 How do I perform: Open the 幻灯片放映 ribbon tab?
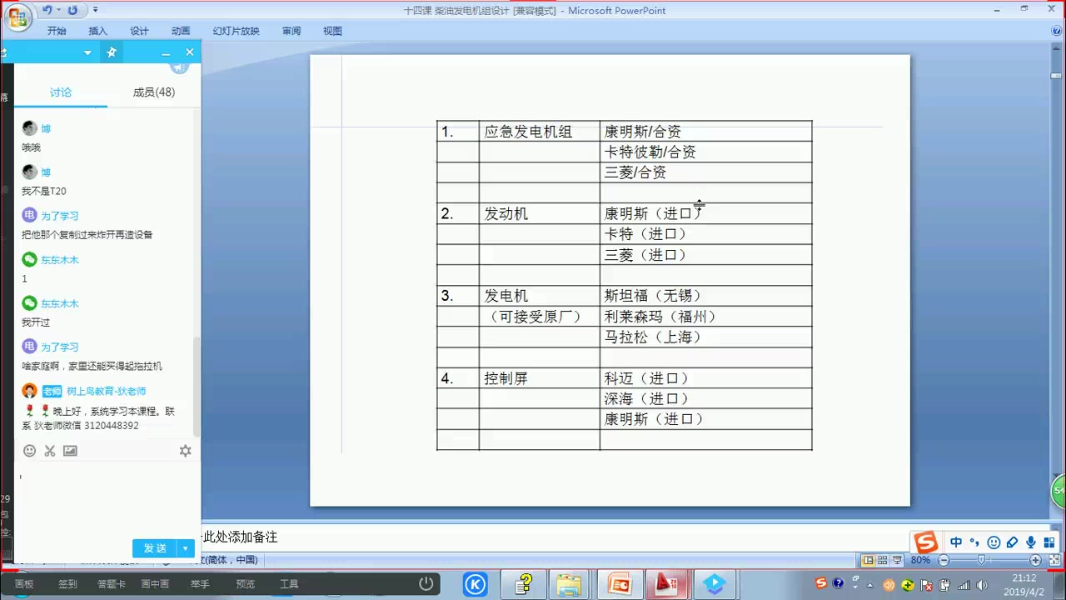tap(236, 31)
